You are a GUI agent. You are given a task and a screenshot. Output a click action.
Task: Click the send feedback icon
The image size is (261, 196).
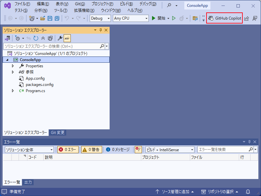click(255, 18)
